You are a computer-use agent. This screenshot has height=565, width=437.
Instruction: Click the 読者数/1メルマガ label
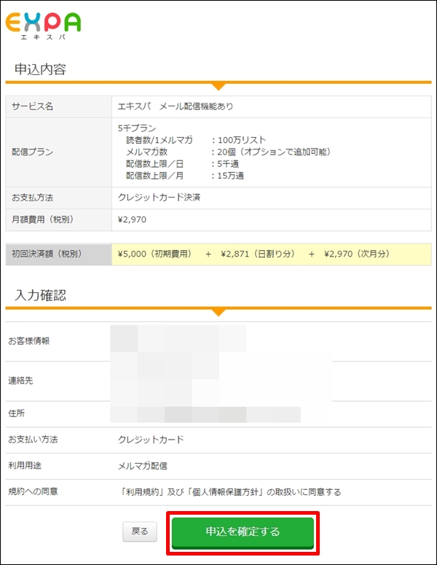coord(160,140)
